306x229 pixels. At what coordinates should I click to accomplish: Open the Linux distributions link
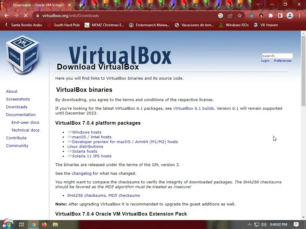tap(85, 146)
